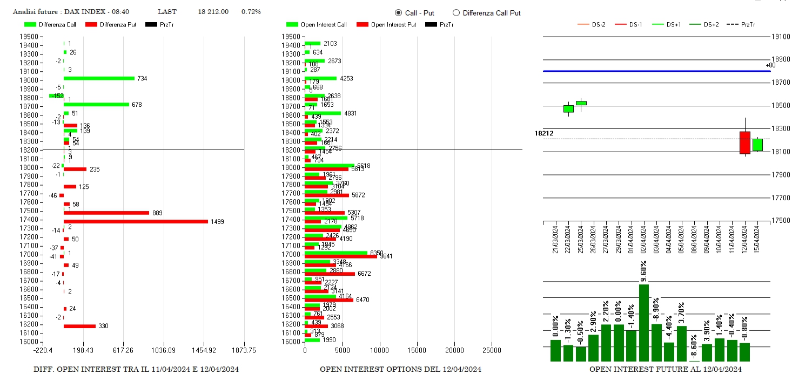The width and height of the screenshot is (792, 374).
Task: Click the 125 put difference bar at 17800
Action: 70,187
